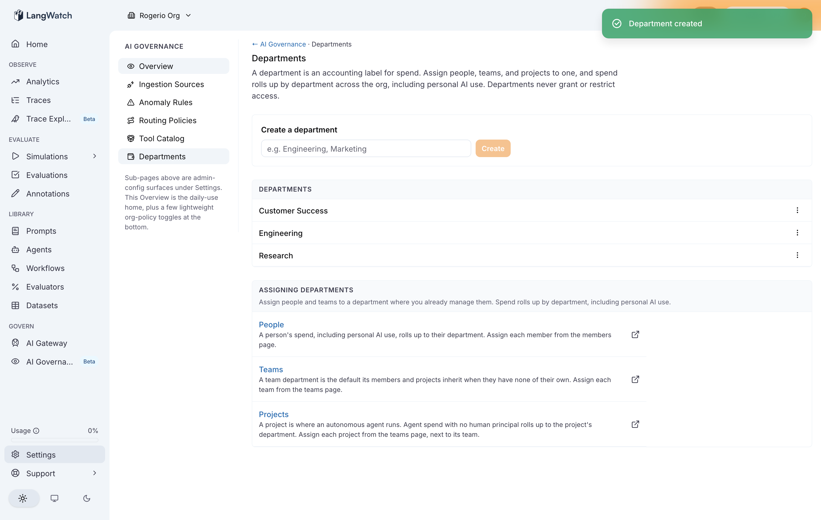The image size is (821, 520).
Task: Click the AI Governance breadcrumb link
Action: point(279,44)
